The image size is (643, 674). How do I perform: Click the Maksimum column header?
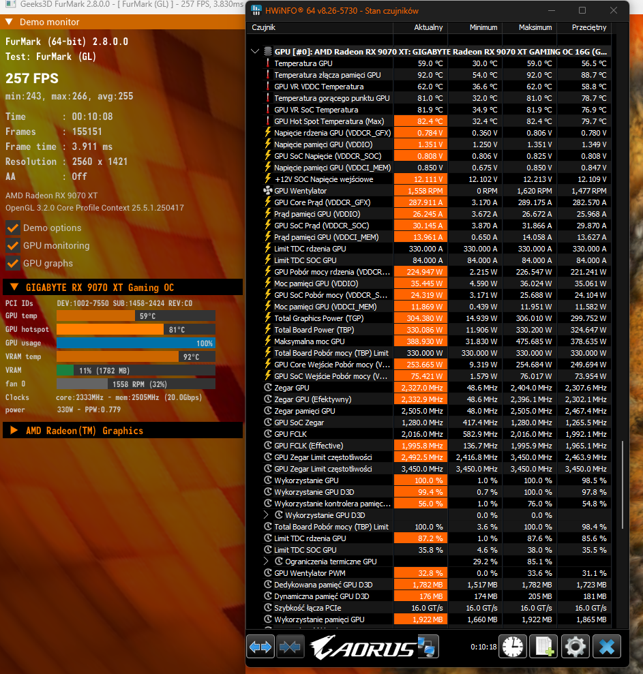pyautogui.click(x=530, y=27)
